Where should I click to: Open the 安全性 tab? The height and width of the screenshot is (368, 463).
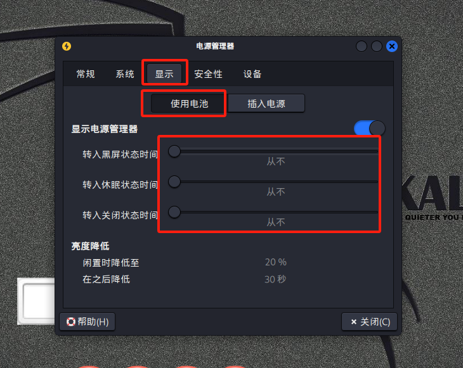coord(208,74)
